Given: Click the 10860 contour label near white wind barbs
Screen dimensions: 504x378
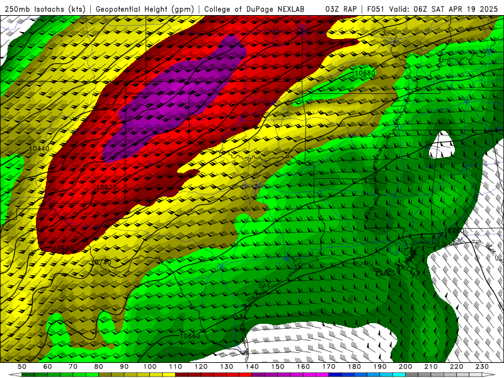Looking at the screenshot, I should tap(454, 231).
